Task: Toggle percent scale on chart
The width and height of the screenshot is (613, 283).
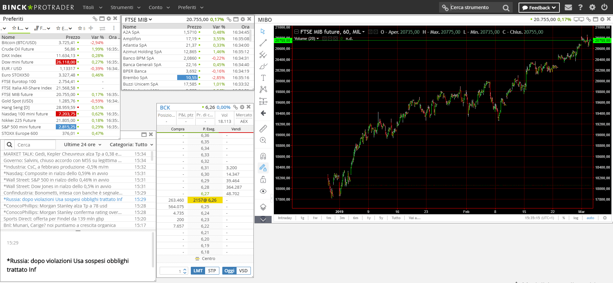Action: 564,218
